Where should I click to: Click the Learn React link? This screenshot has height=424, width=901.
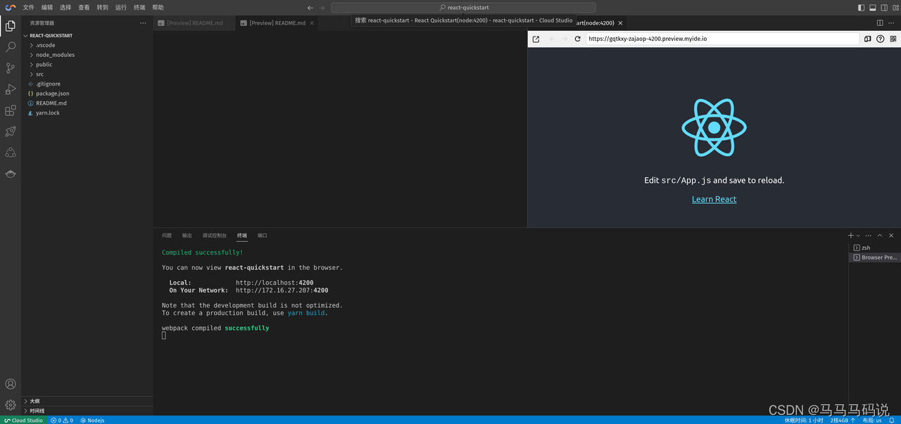714,199
